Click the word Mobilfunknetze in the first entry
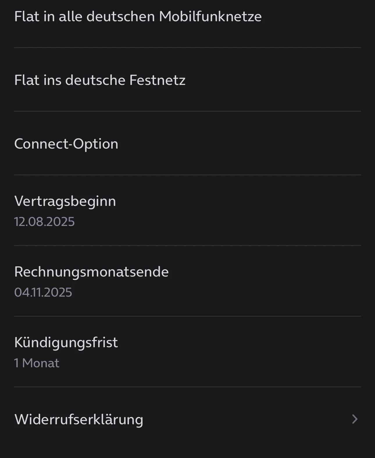Viewport: 375px width, 458px height. (x=210, y=16)
